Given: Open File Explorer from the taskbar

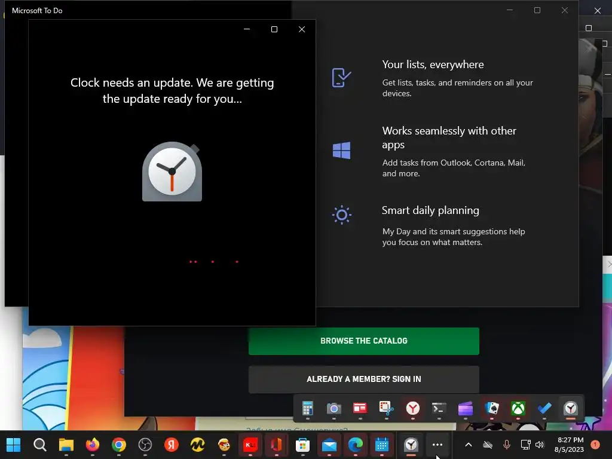Looking at the screenshot, I should pos(66,445).
